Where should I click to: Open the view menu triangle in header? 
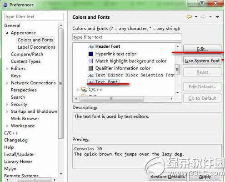click(x=217, y=17)
